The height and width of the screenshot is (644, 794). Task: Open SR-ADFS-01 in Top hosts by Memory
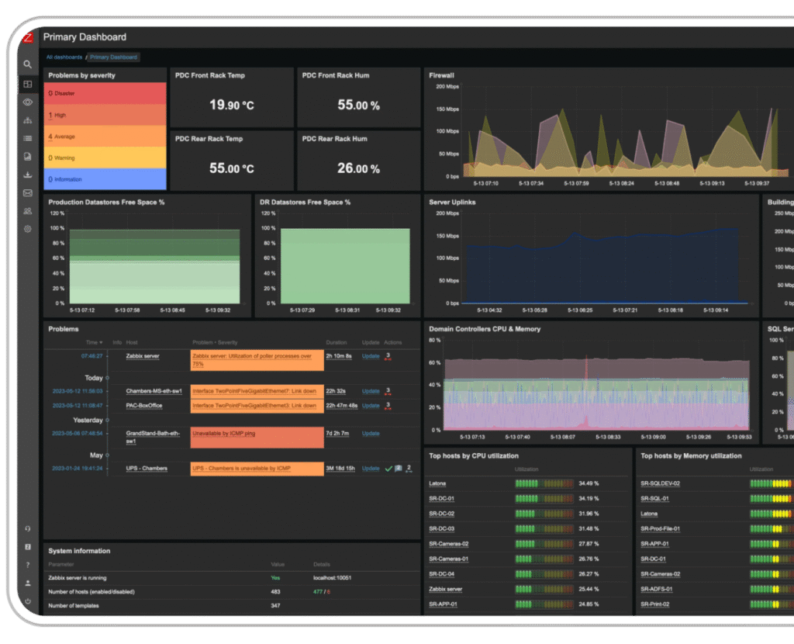656,589
